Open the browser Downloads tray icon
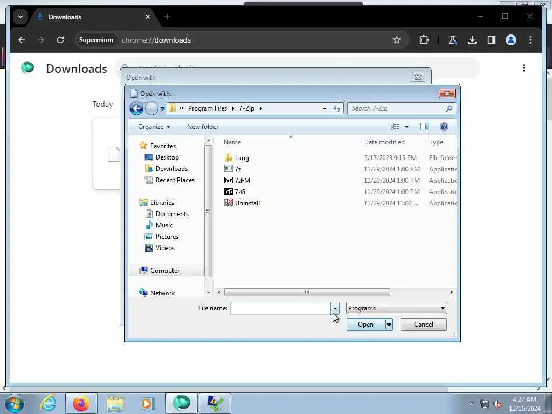 [472, 40]
